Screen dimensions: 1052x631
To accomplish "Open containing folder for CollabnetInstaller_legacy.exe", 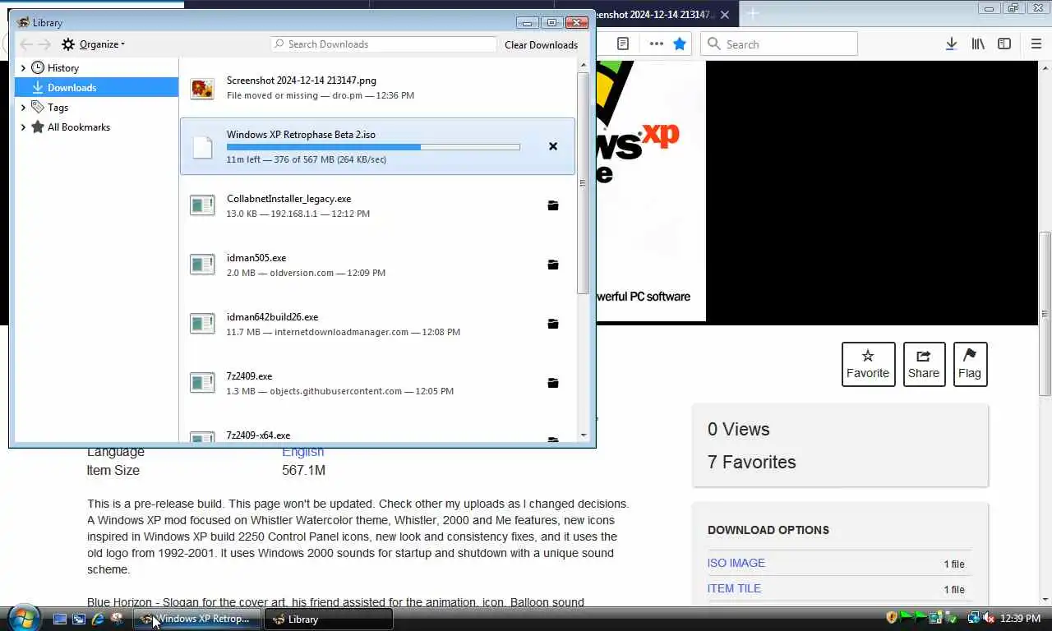I will pyautogui.click(x=553, y=205).
